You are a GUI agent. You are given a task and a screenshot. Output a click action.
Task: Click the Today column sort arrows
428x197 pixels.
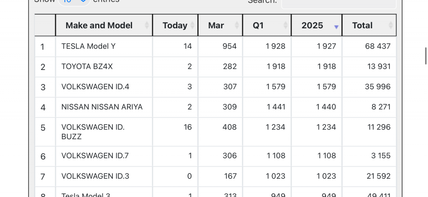[x=192, y=25]
